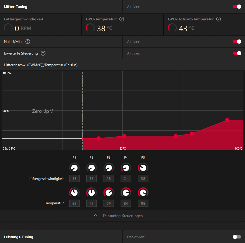
Task: Adjust P5 Lüftergeschwindigkeit dial
Action: coord(143,168)
